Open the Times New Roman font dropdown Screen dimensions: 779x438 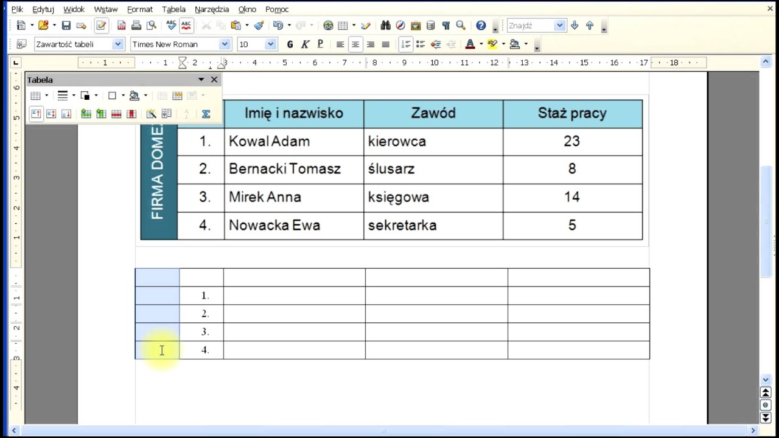click(225, 44)
